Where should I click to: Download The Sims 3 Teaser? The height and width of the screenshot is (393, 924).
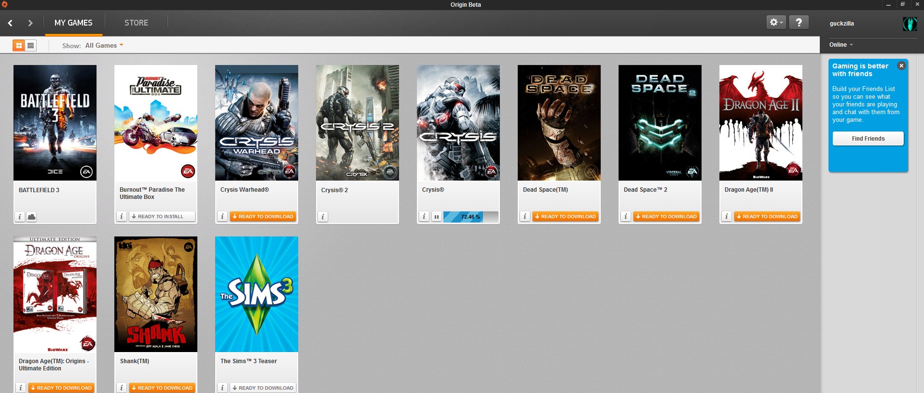click(263, 388)
